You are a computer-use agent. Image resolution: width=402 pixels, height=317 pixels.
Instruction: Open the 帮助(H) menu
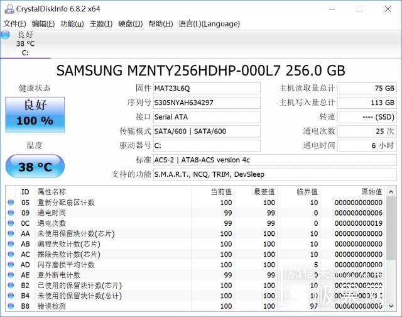[x=161, y=24]
